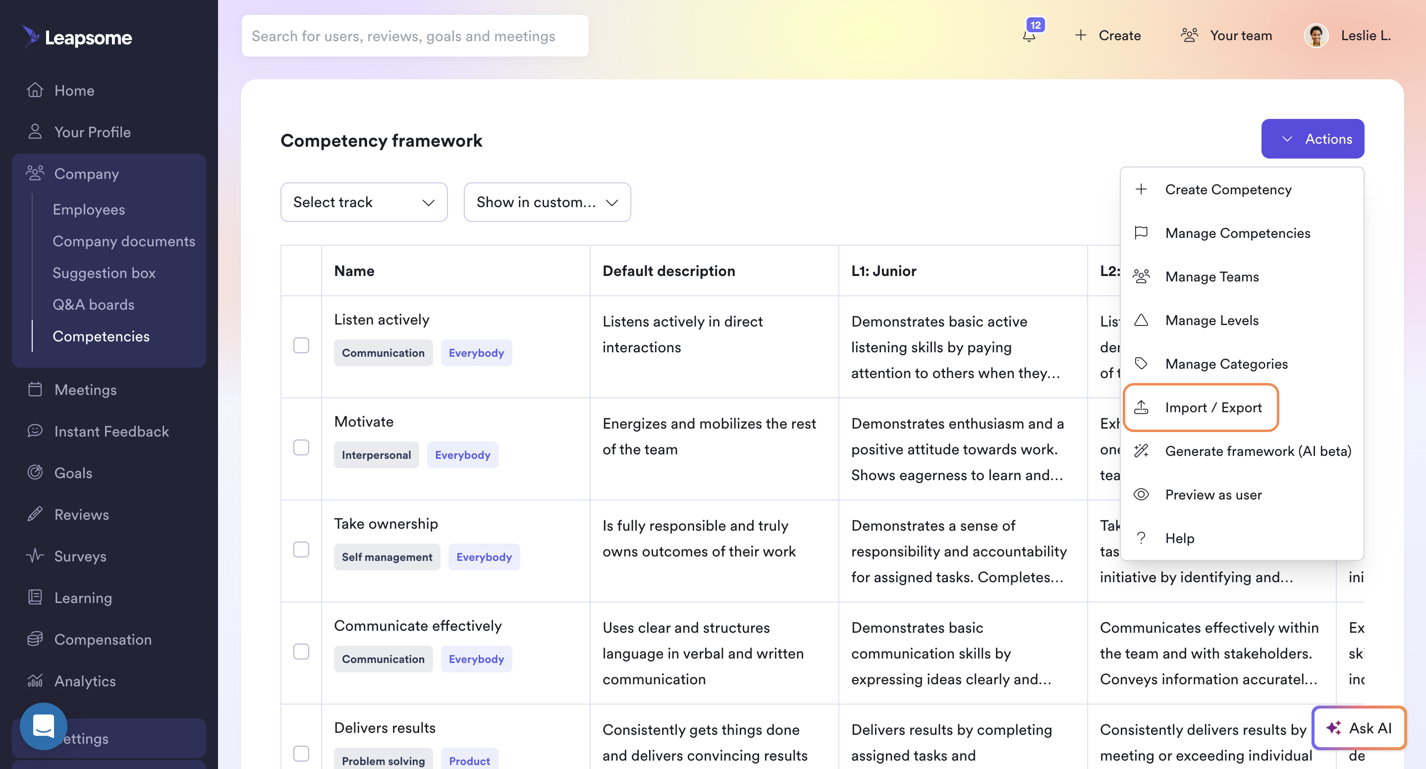
Task: Click the group icon for Manage Teams
Action: coord(1141,276)
